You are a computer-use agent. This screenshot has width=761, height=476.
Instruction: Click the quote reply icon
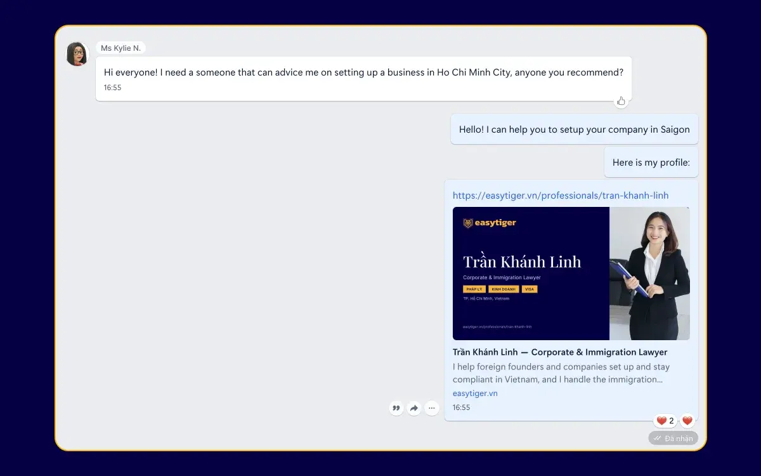(x=396, y=408)
